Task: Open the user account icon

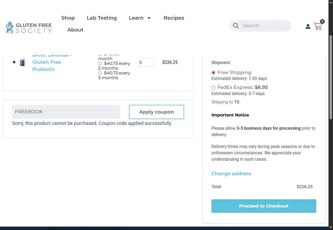Action: (308, 26)
